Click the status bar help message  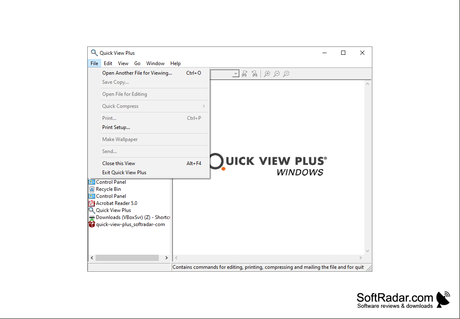tap(268, 267)
